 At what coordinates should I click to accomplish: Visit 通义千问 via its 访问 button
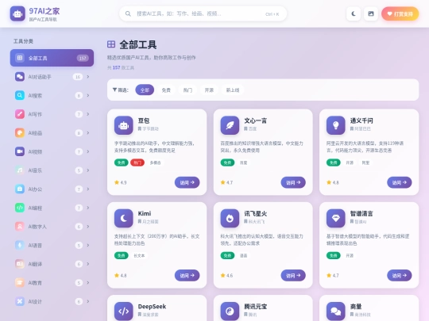(x=400, y=182)
